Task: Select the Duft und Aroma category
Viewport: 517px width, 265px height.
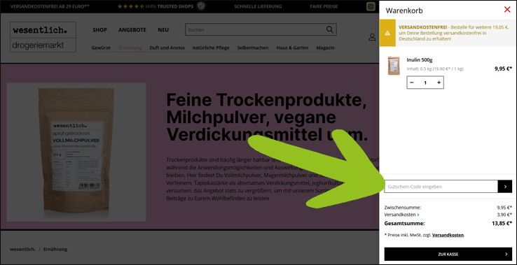Action: pos(167,48)
